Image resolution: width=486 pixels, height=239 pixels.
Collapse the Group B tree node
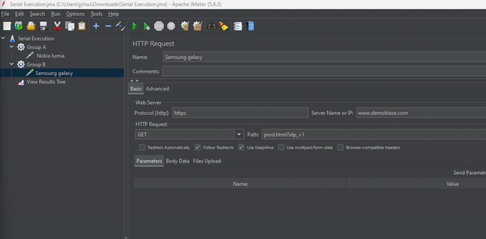tap(12, 64)
